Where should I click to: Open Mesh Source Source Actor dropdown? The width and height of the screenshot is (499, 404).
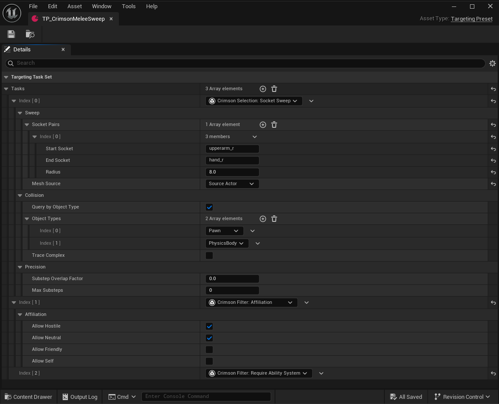point(232,183)
